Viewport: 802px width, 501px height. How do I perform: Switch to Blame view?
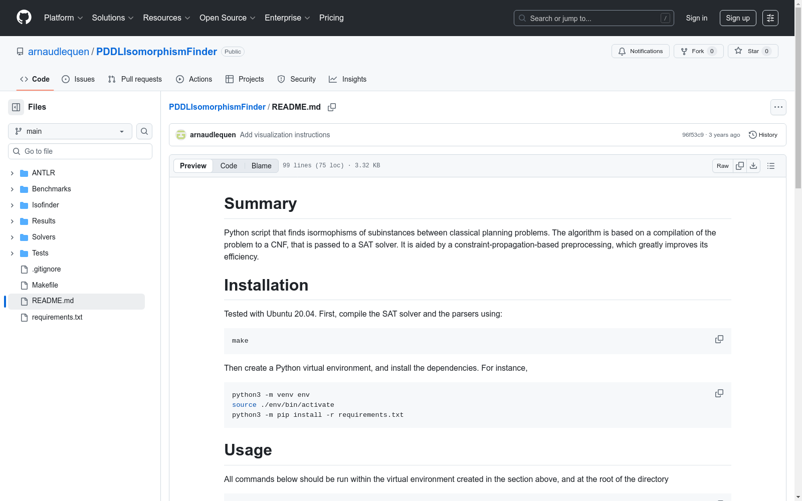pyautogui.click(x=261, y=166)
